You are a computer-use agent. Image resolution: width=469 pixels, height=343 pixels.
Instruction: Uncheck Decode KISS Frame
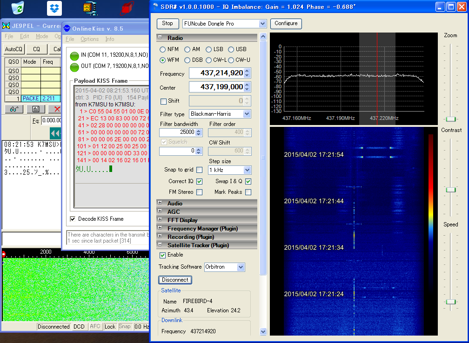(73, 219)
